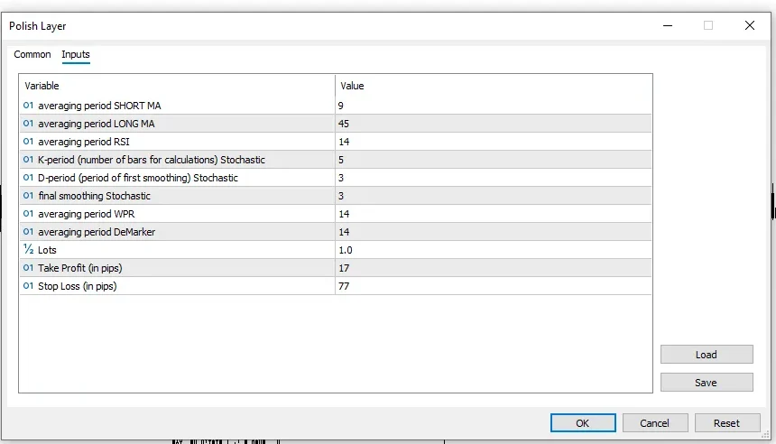Image resolution: width=776 pixels, height=444 pixels.
Task: Reset inputs with the Reset button
Action: (x=727, y=423)
